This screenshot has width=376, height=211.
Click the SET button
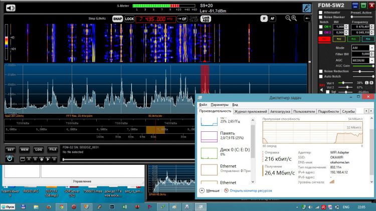click(11, 150)
